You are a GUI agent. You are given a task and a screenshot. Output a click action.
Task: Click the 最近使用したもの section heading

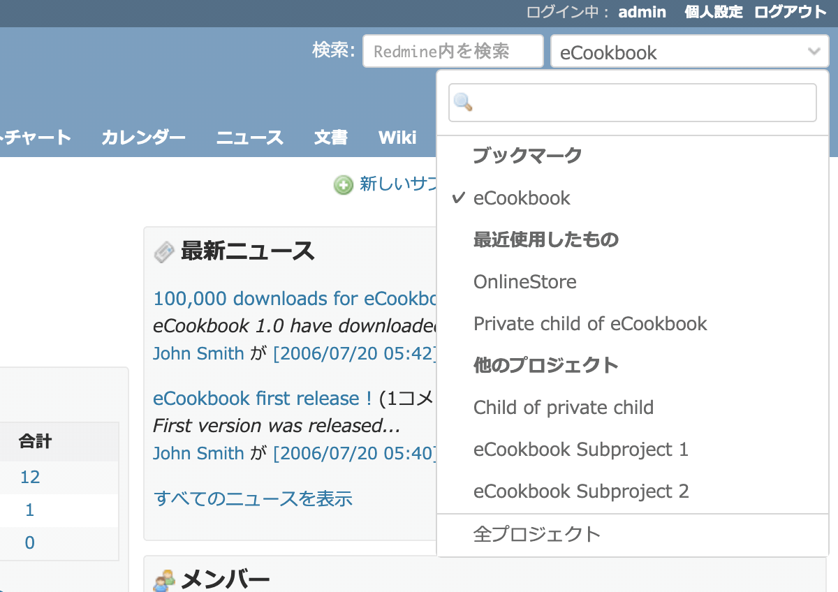coord(546,240)
